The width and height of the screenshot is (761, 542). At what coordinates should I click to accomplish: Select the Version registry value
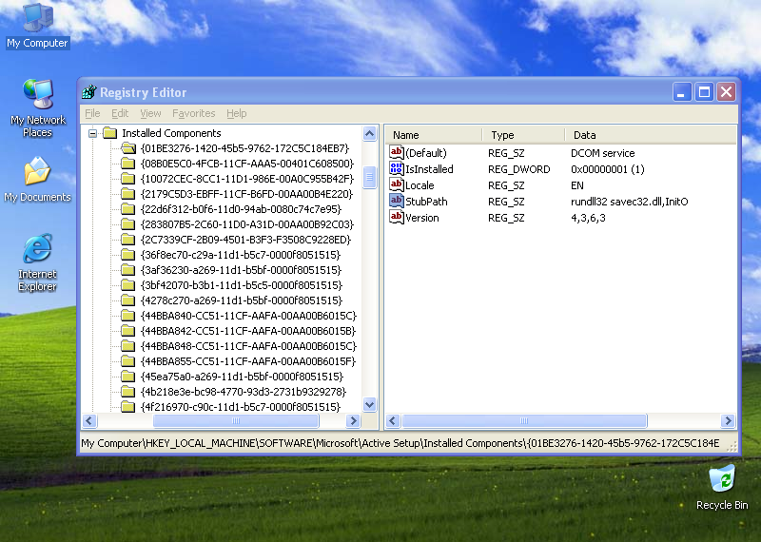pos(422,218)
